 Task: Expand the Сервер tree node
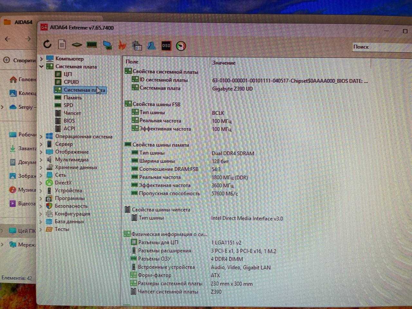tap(41, 144)
